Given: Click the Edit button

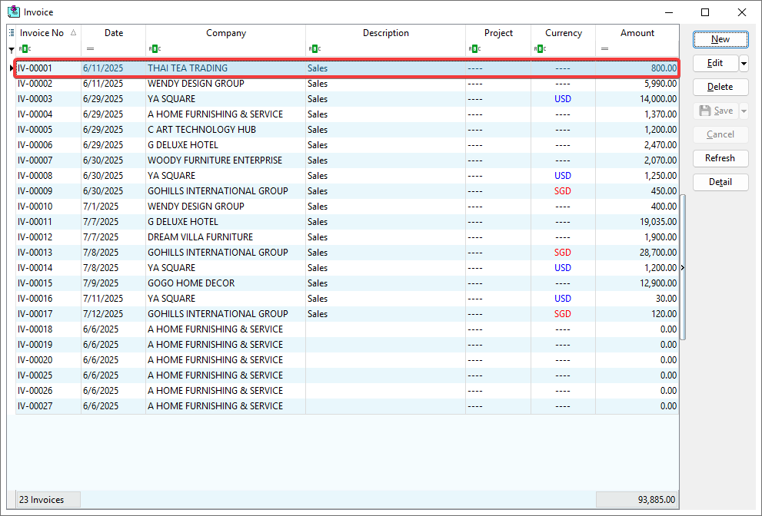Looking at the screenshot, I should click(x=715, y=63).
